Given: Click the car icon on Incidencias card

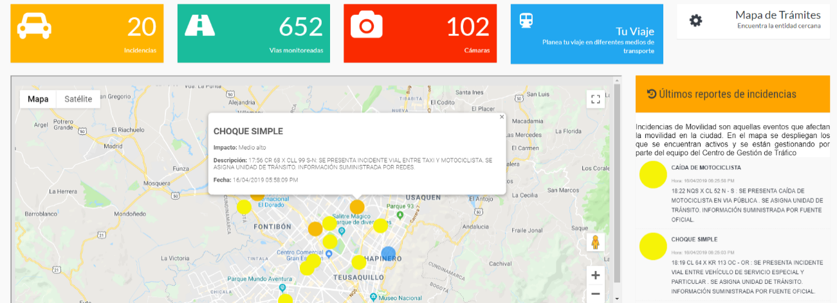Looking at the screenshot, I should tap(34, 26).
